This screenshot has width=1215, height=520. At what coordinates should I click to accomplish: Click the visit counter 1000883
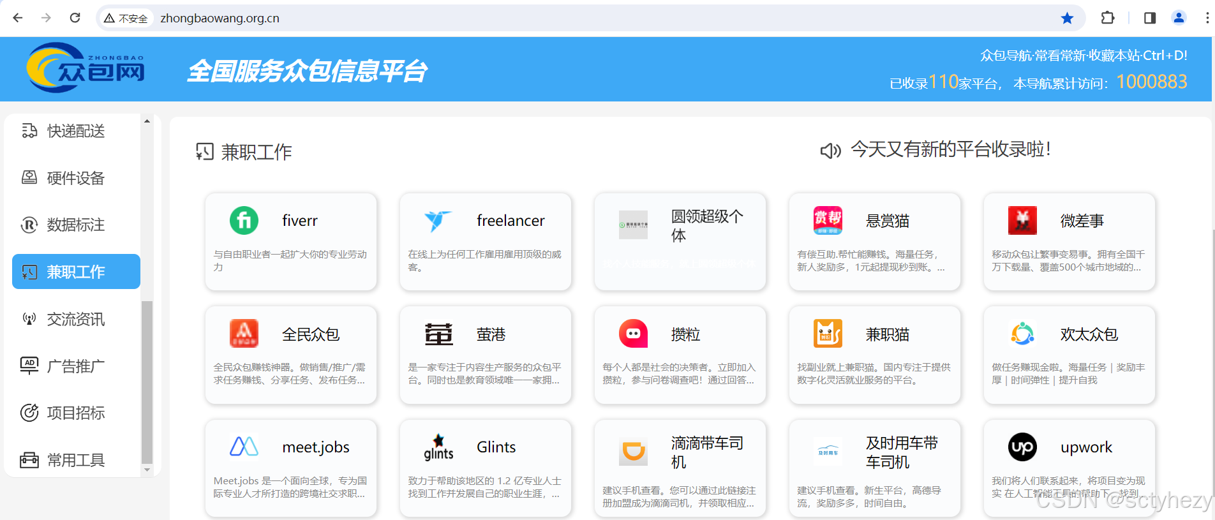1152,82
